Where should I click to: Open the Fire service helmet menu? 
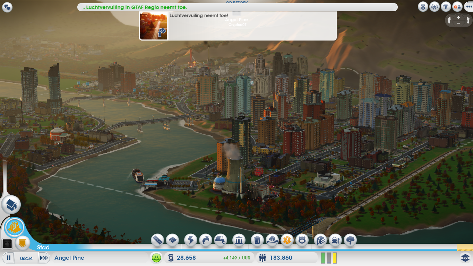(x=272, y=240)
